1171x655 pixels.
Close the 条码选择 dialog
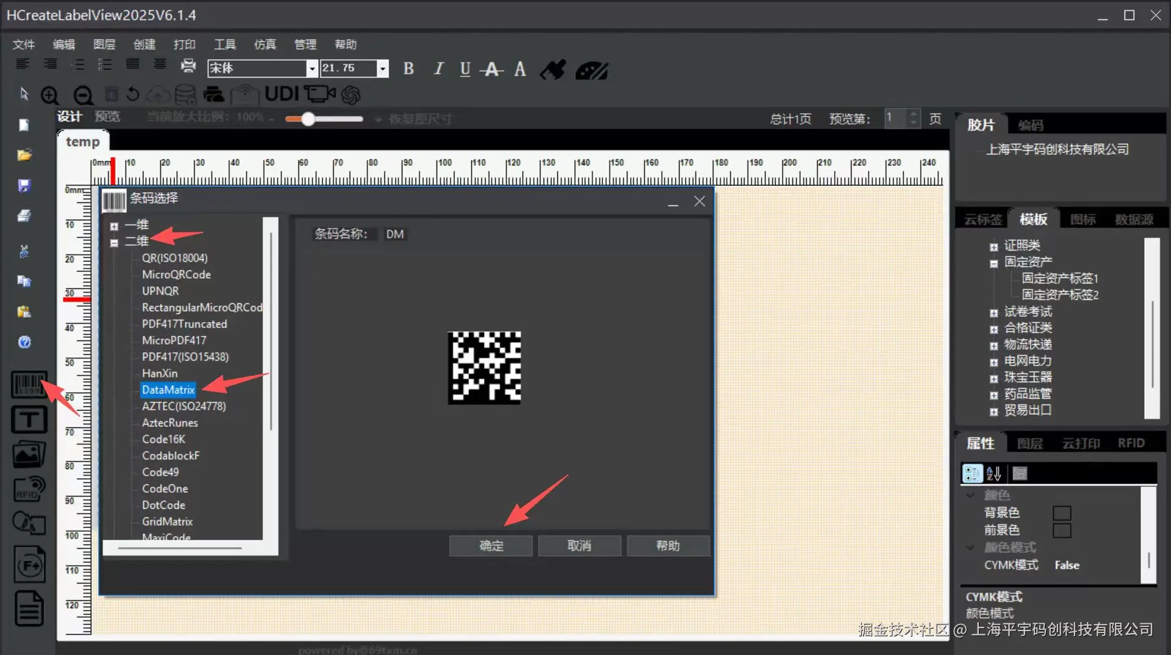pyautogui.click(x=700, y=201)
